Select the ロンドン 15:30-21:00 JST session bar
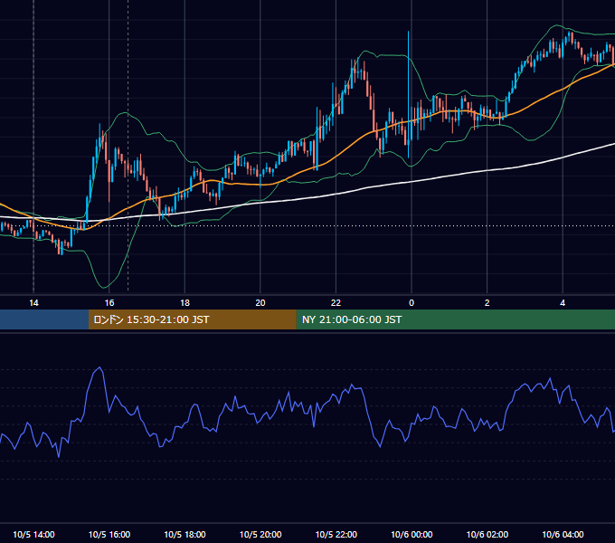This screenshot has height=543, width=615. click(192, 319)
